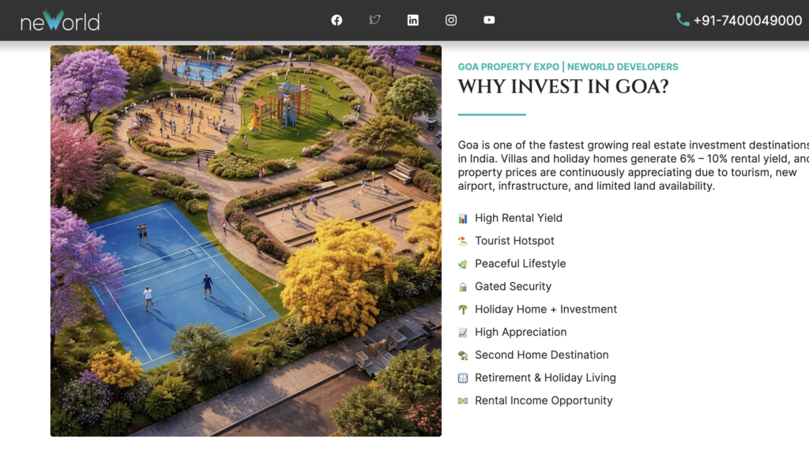The height and width of the screenshot is (470, 809).
Task: Click the house icon beside Second Home Destination
Action: point(463,355)
